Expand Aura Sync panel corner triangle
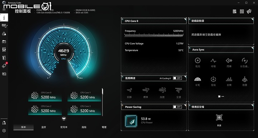This screenshot has width=258, height=138. (252, 48)
